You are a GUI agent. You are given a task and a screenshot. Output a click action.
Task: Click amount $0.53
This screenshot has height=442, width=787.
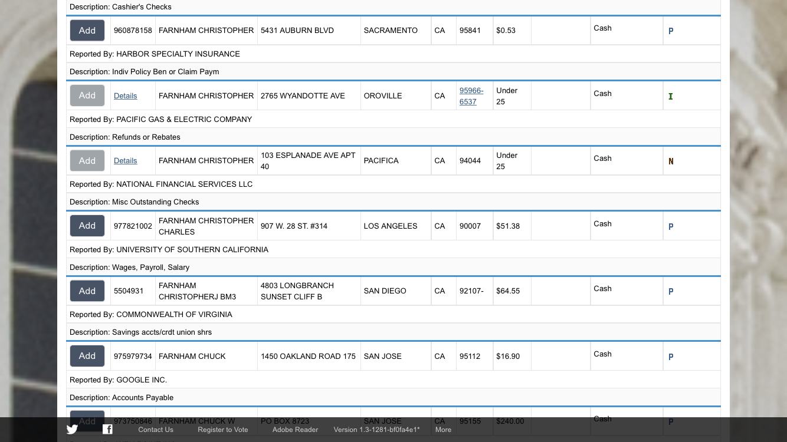(x=506, y=31)
